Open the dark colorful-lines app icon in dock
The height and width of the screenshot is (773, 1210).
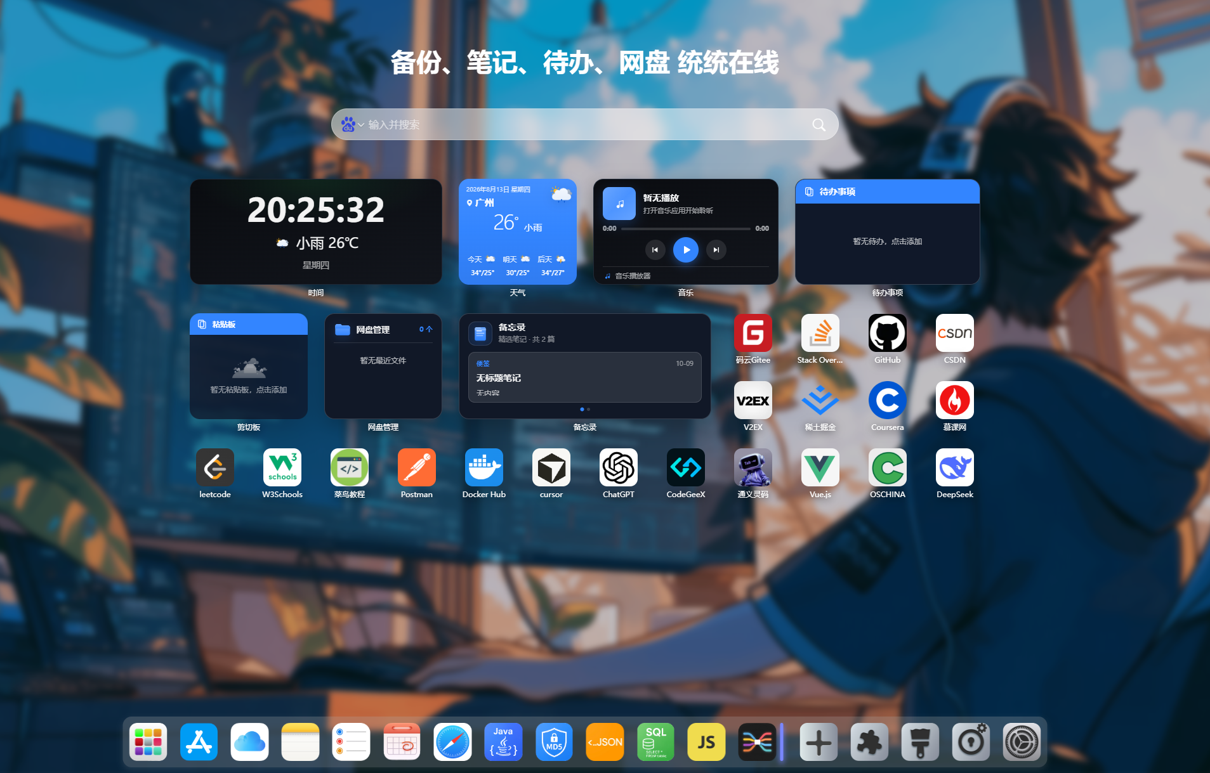[x=758, y=742]
